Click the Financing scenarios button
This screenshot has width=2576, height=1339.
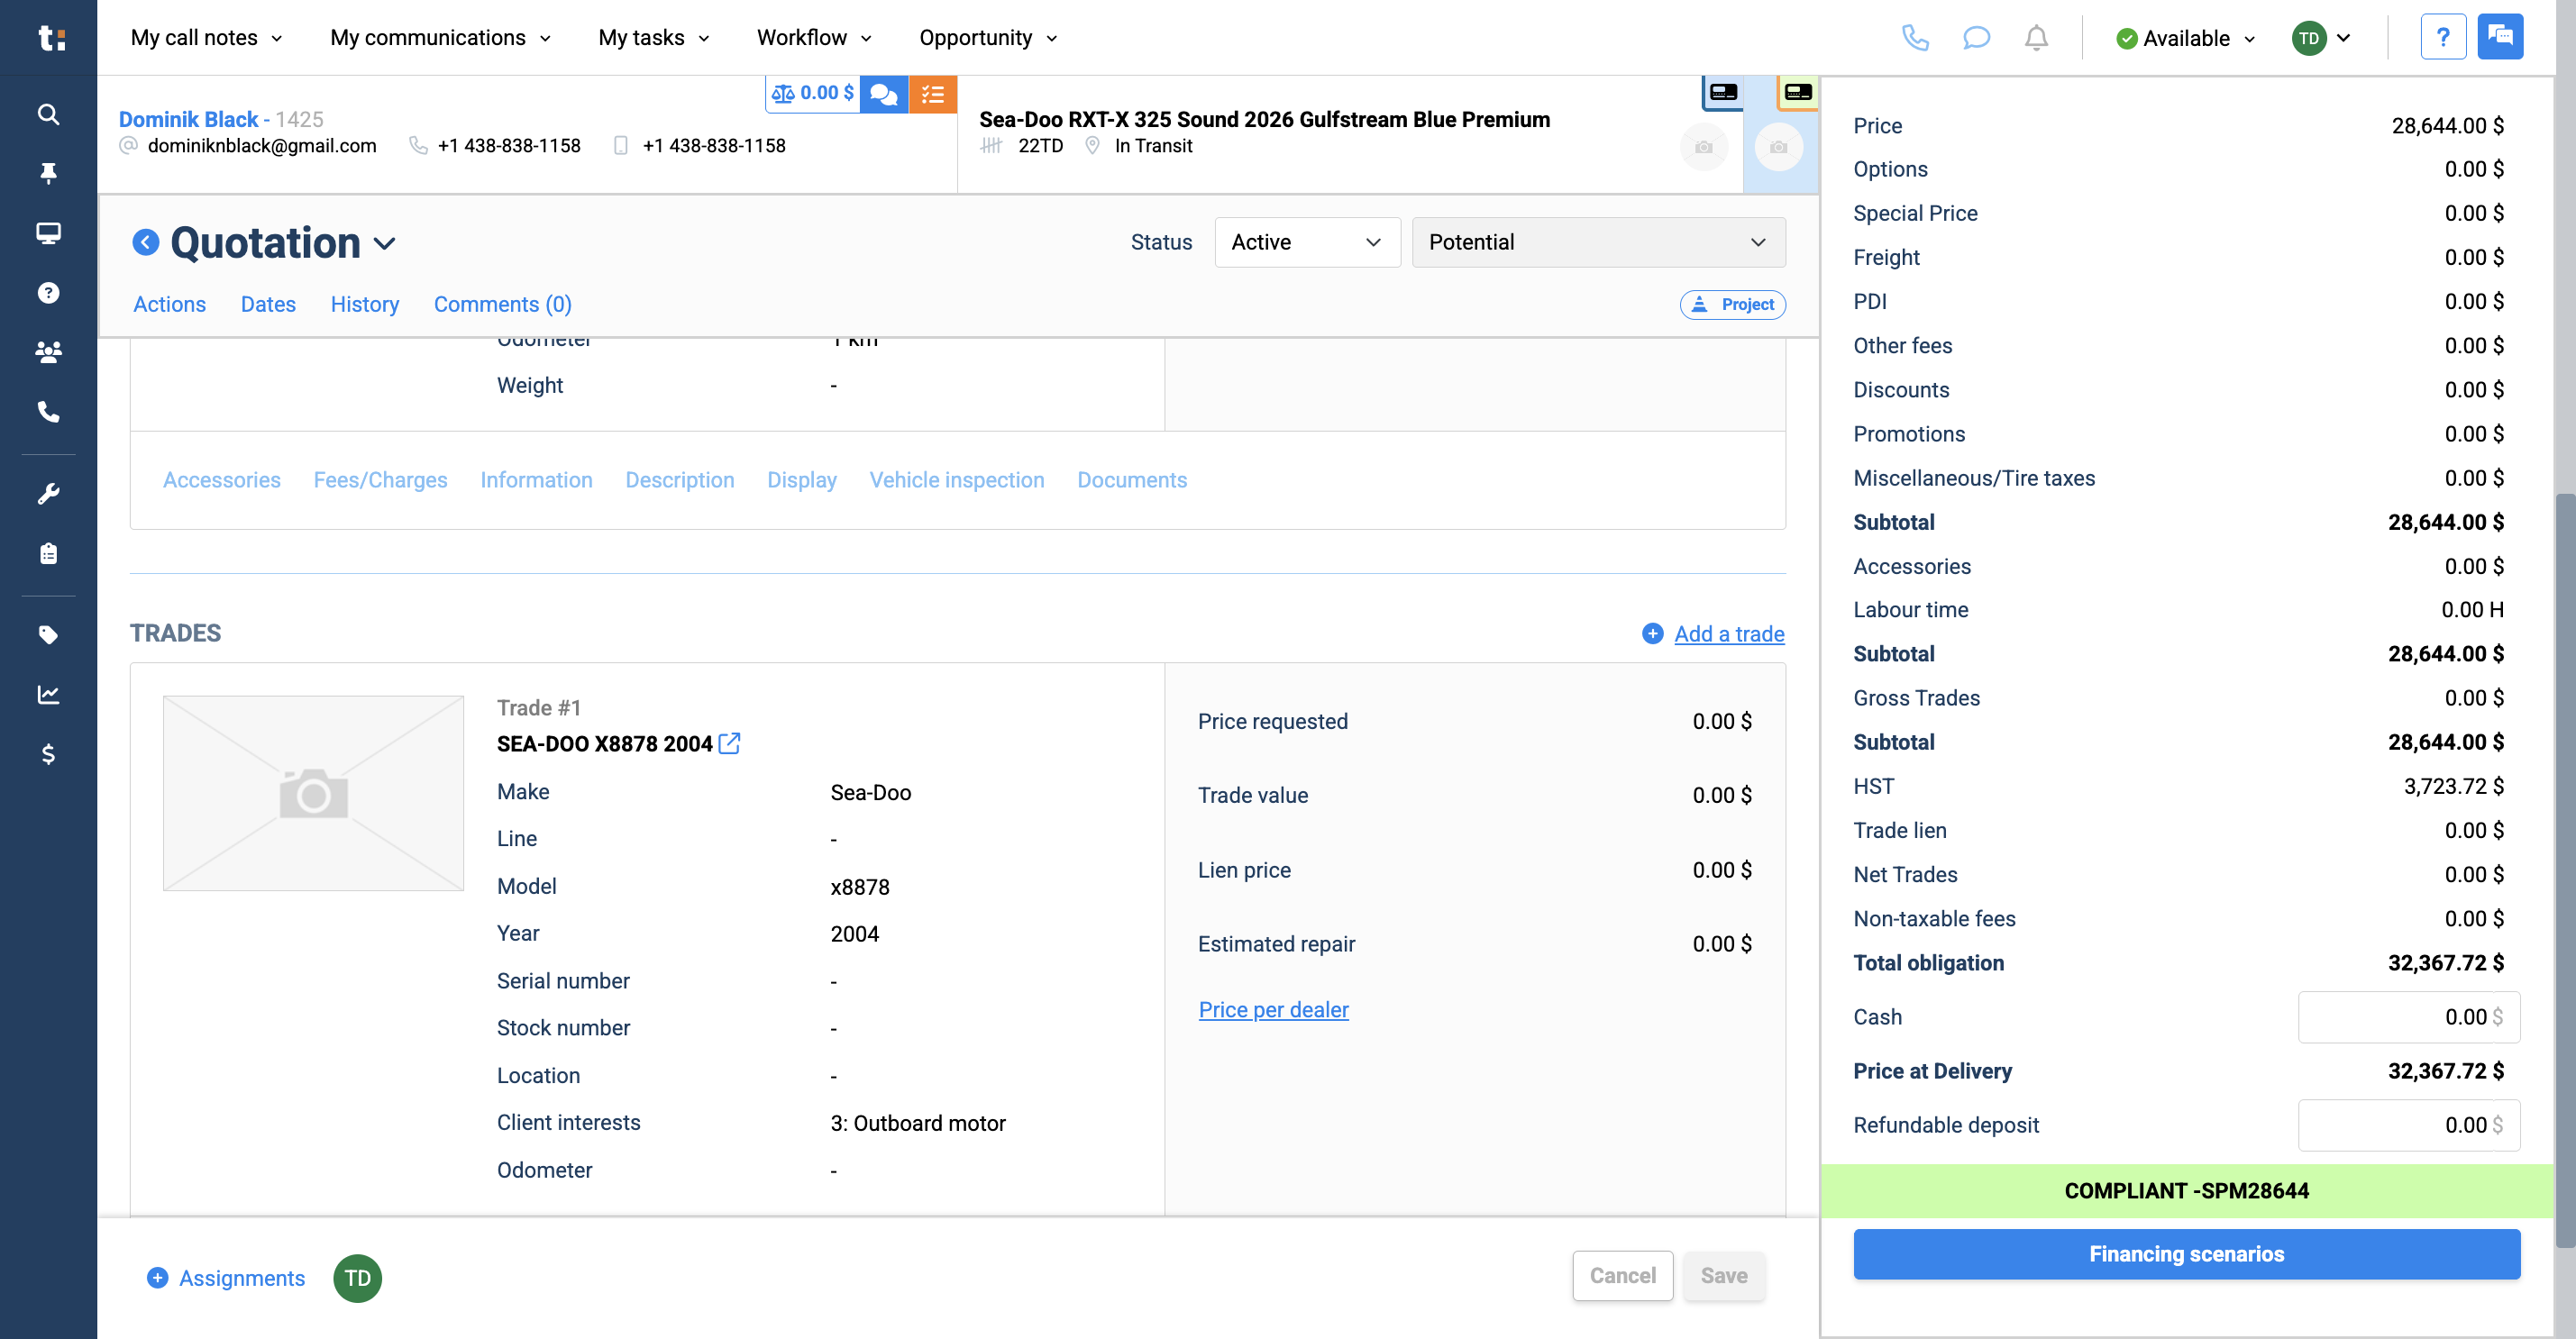pos(2186,1254)
